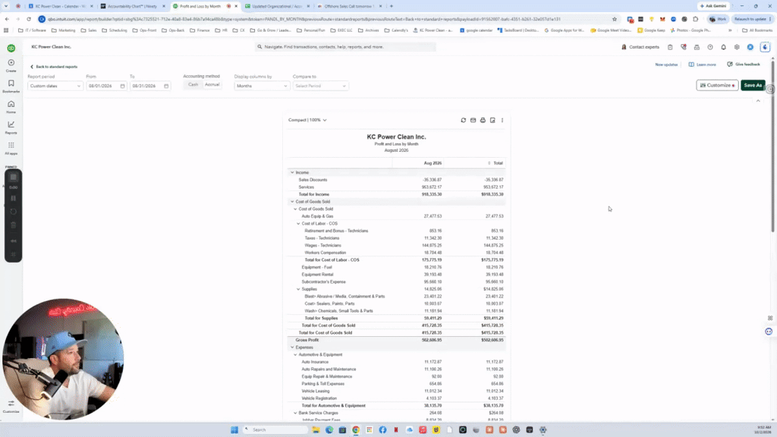
Task: Switch to the Accountability Chart browser tab
Action: pos(133,6)
